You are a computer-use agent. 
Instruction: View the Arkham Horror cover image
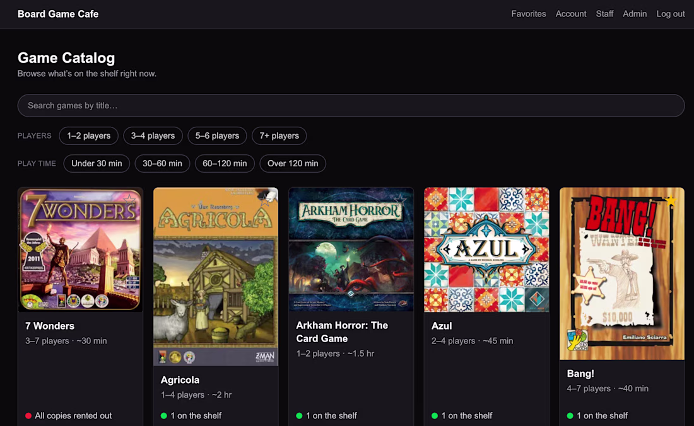coord(351,250)
